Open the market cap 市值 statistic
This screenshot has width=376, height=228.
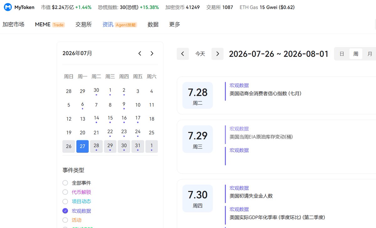66,7
